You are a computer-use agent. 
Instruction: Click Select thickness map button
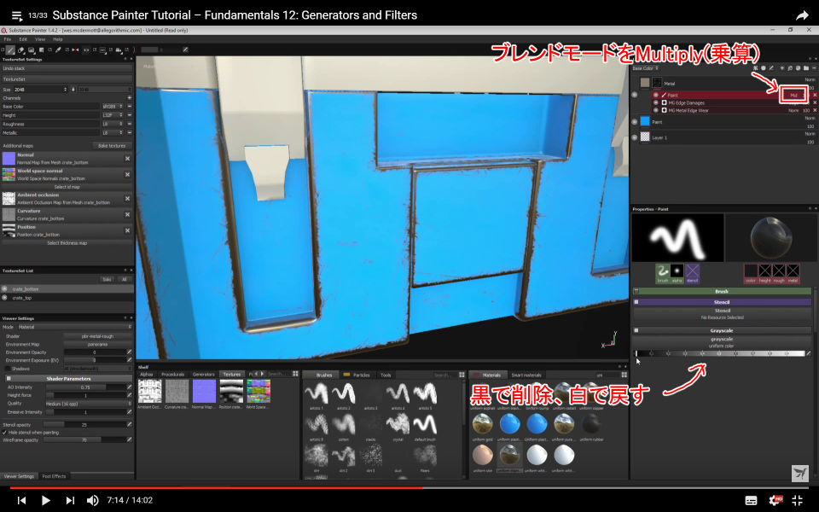pyautogui.click(x=67, y=243)
